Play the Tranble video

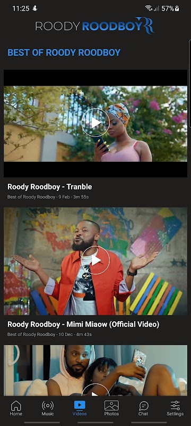pyautogui.click(x=95, y=122)
